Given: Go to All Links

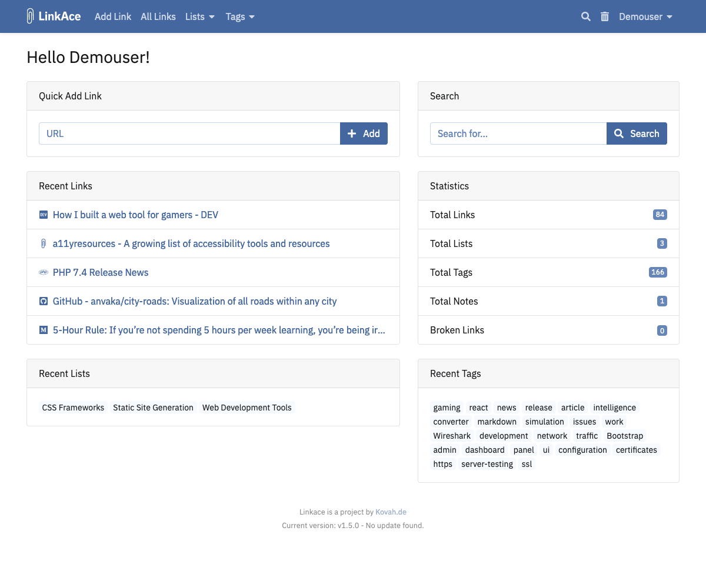Looking at the screenshot, I should (x=158, y=16).
